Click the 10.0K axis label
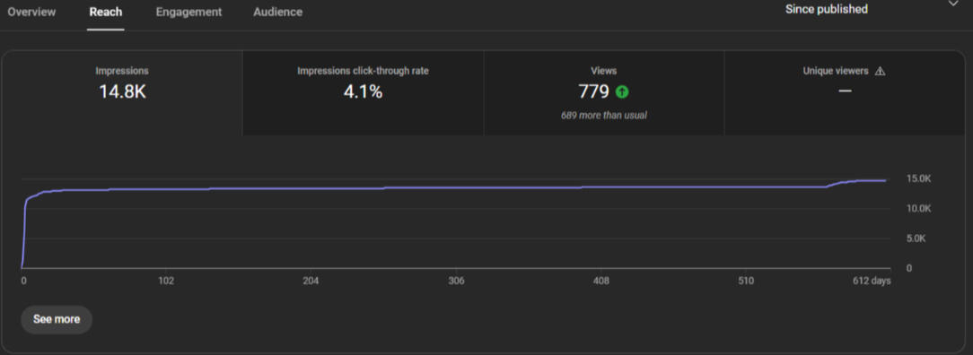Image resolution: width=973 pixels, height=355 pixels. point(919,209)
